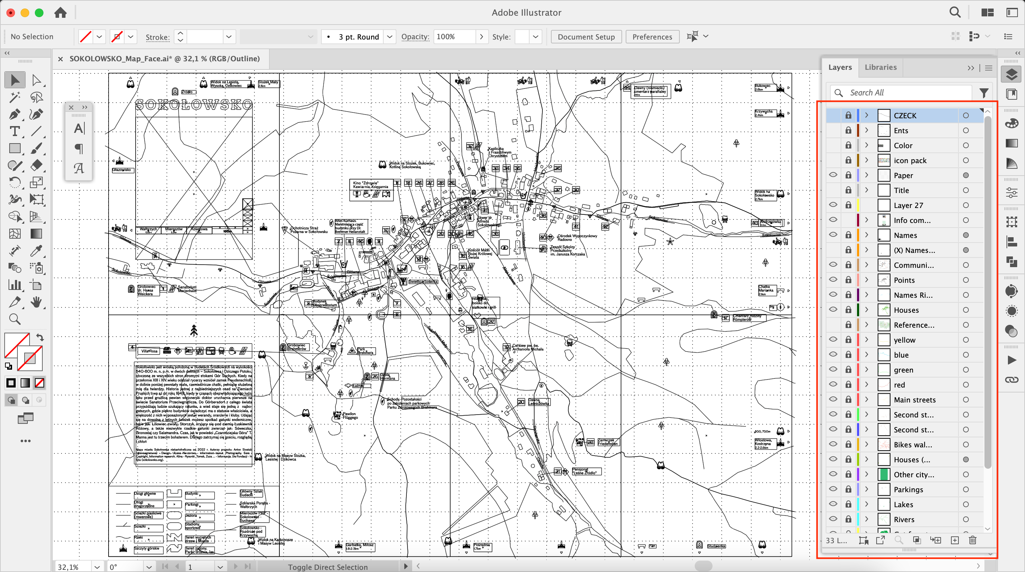Open Document Setup
The height and width of the screenshot is (572, 1025).
(x=586, y=37)
